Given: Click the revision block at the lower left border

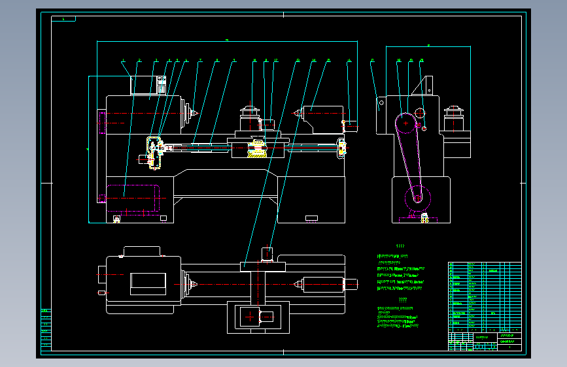Looking at the screenshot, I should pos(46,329).
